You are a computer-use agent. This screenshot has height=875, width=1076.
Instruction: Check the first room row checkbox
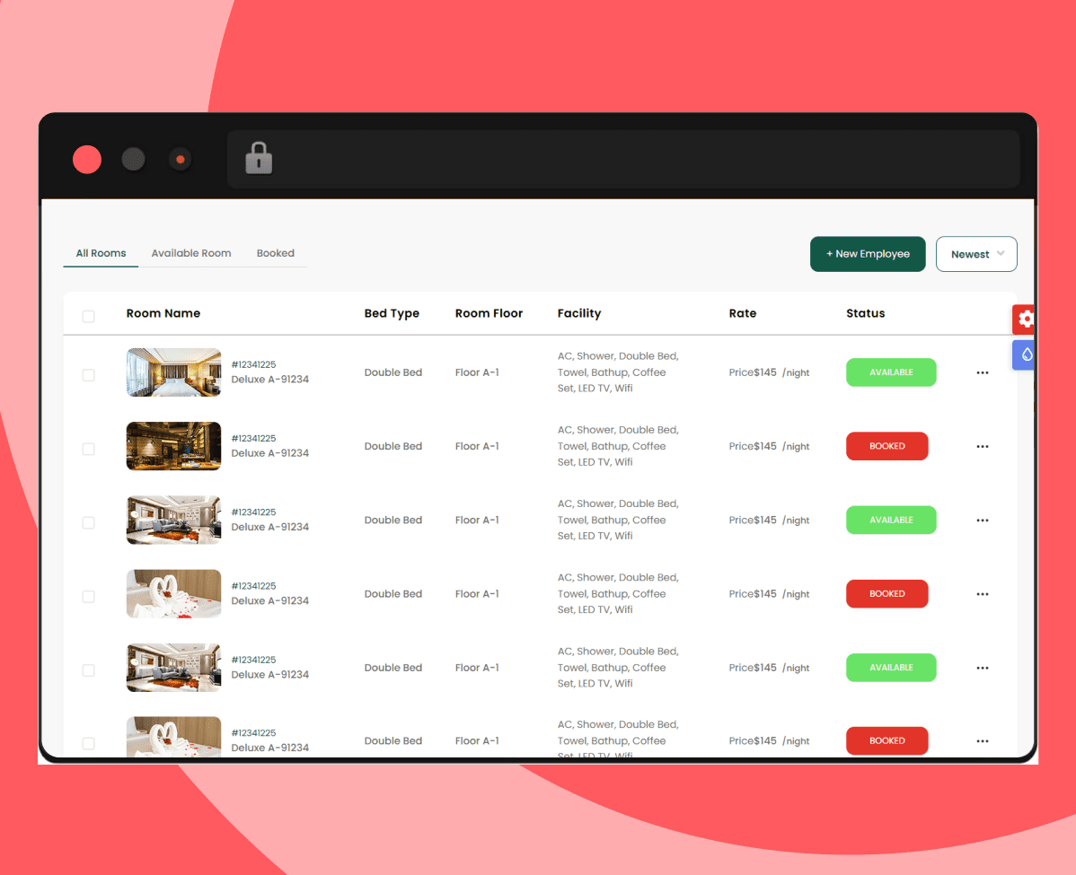(88, 375)
